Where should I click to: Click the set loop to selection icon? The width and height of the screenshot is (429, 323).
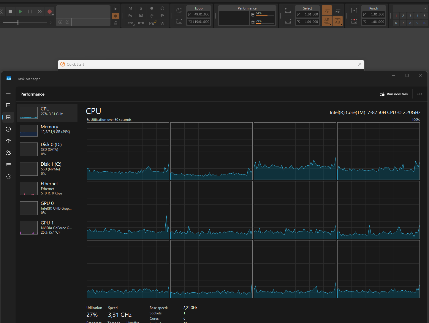[179, 21]
